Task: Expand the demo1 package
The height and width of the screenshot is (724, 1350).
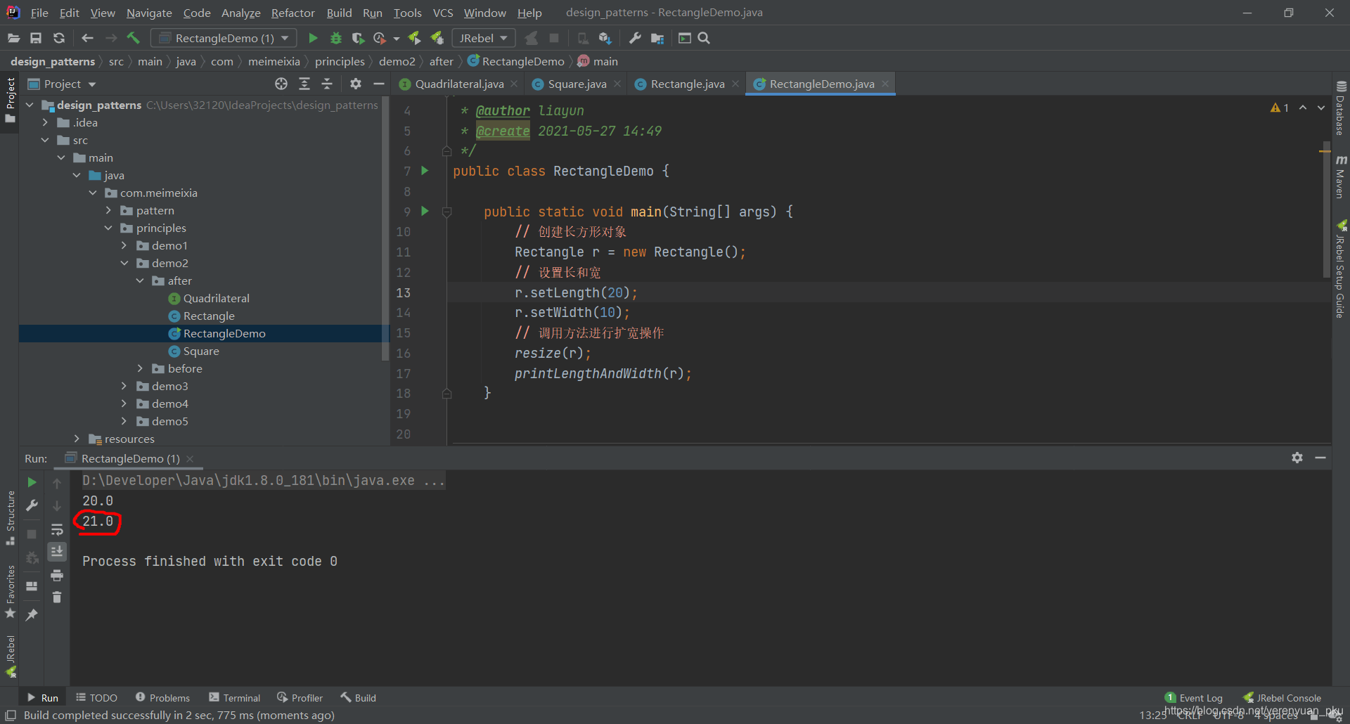Action: (x=124, y=245)
